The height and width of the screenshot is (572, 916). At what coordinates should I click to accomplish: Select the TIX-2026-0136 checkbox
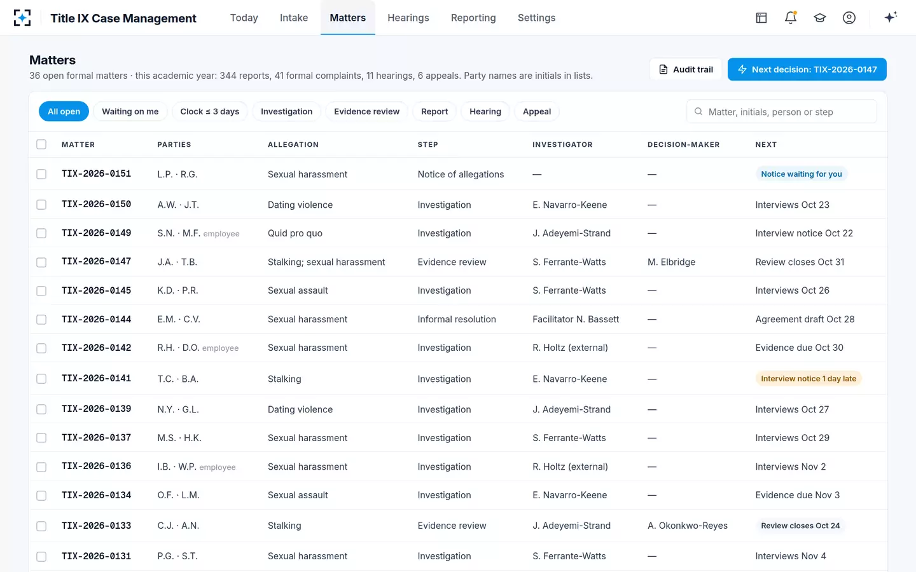[41, 466]
